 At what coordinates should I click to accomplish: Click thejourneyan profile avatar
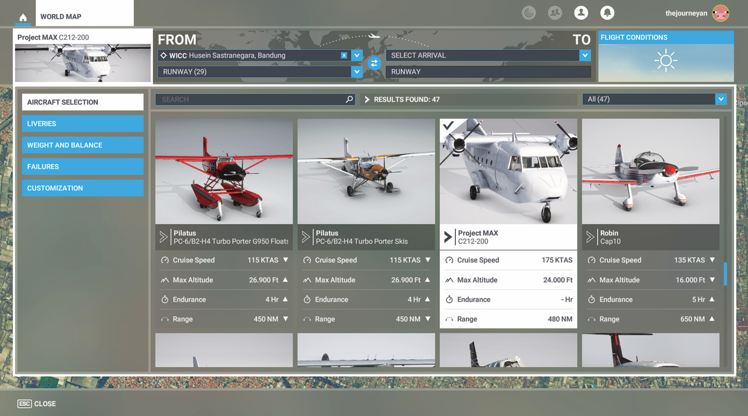(720, 13)
